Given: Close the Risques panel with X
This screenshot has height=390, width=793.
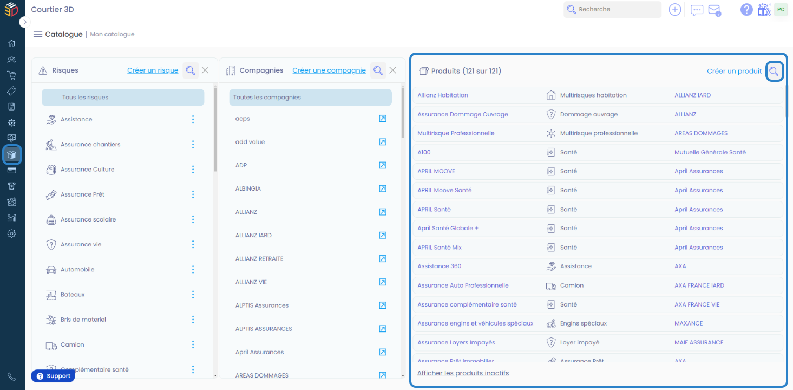Looking at the screenshot, I should (x=205, y=70).
